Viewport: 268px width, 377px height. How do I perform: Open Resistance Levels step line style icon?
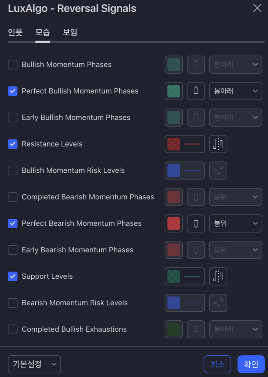(218, 144)
